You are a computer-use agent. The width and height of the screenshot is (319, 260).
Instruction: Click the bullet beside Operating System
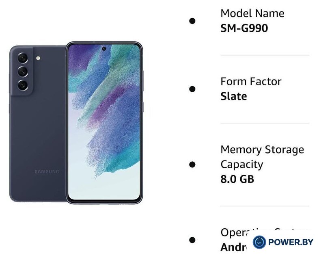(192, 240)
